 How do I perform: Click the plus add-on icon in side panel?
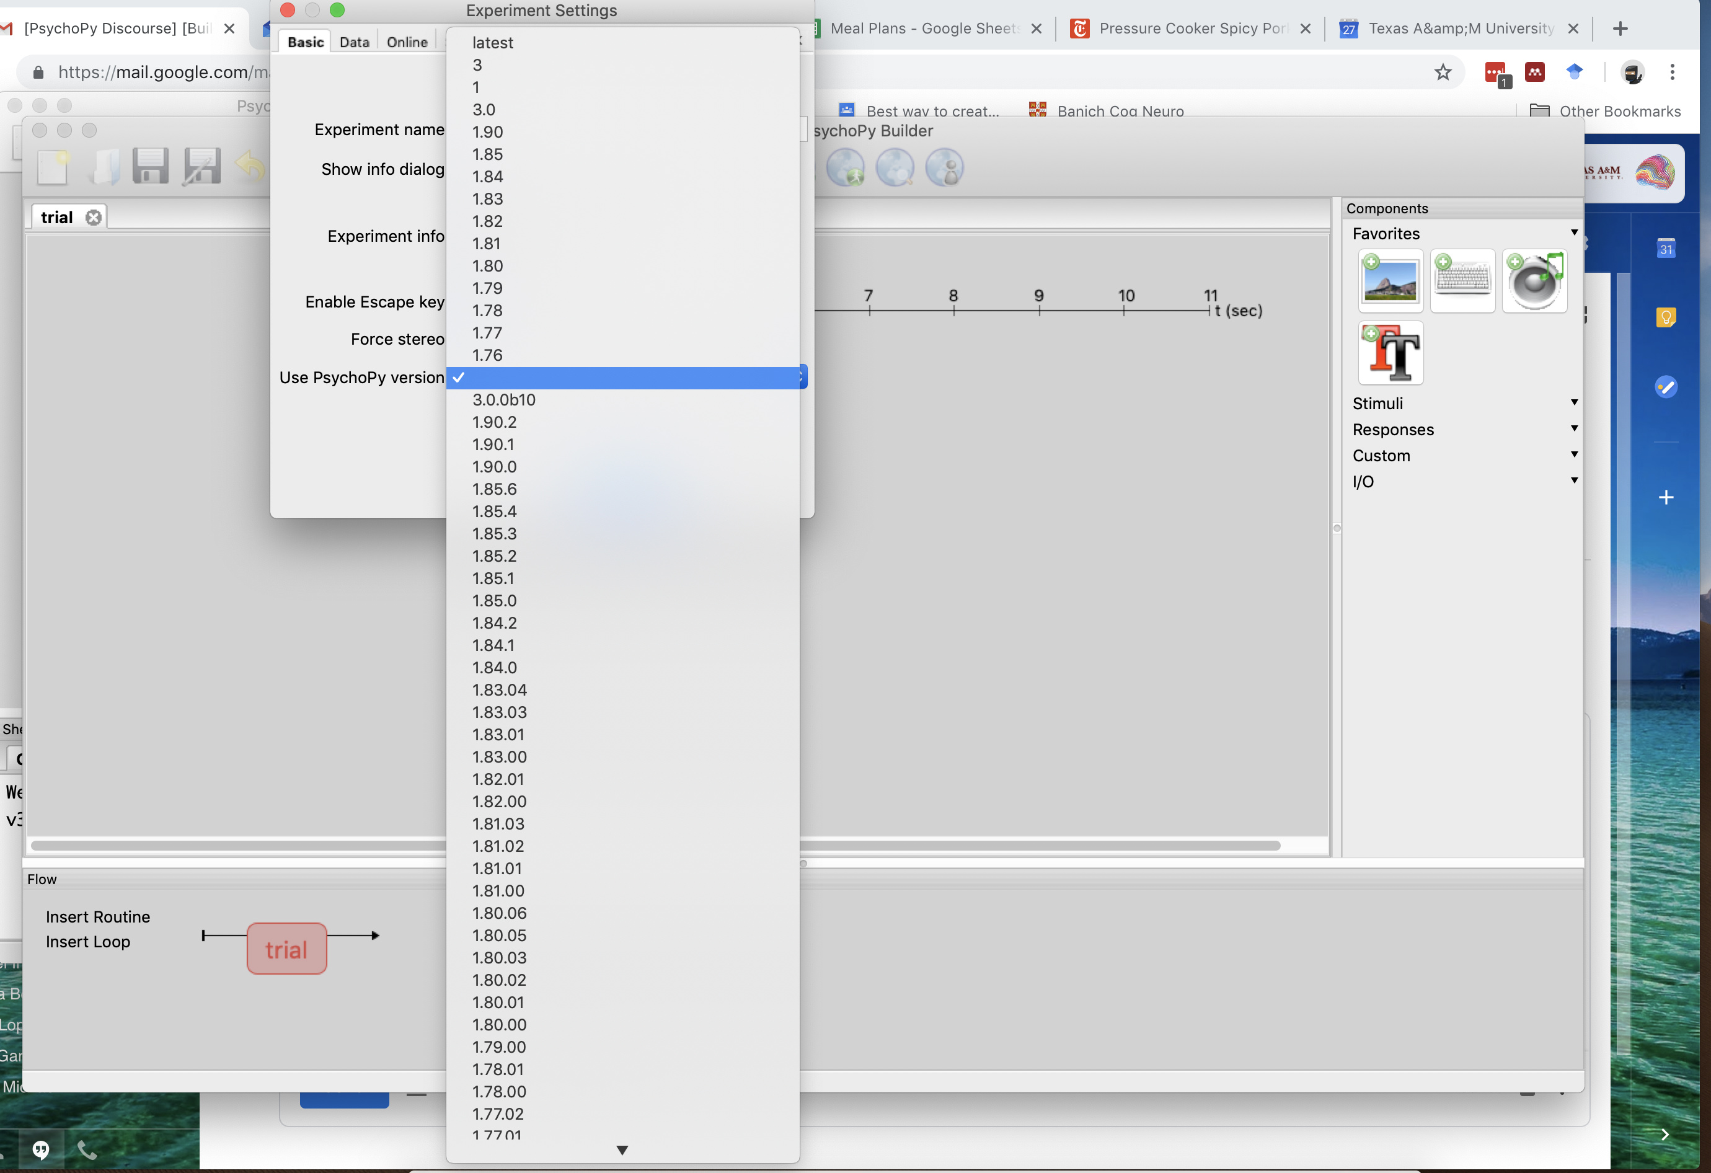click(1665, 498)
